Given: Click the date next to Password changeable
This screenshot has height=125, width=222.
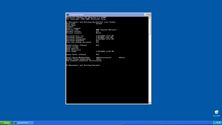Looking at the screenshot, I should point(105,39).
